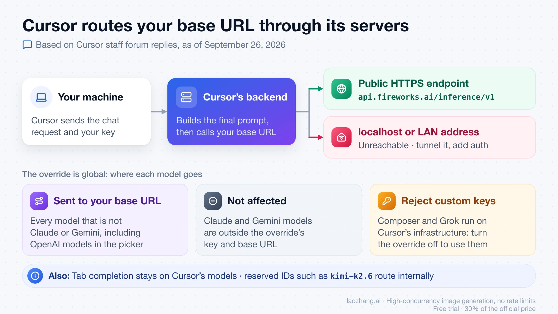
Task: Click the Cursor's backend heading
Action: click(245, 97)
